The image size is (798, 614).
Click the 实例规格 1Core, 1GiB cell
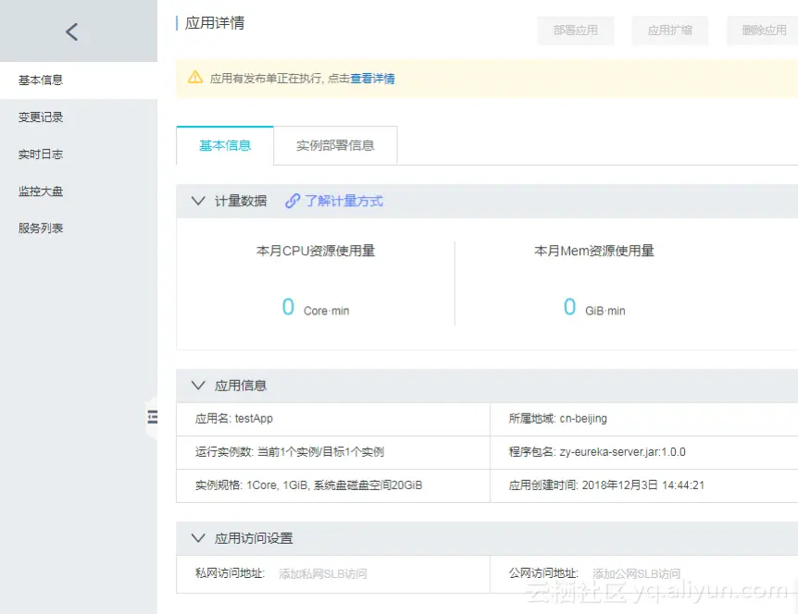tap(333, 485)
